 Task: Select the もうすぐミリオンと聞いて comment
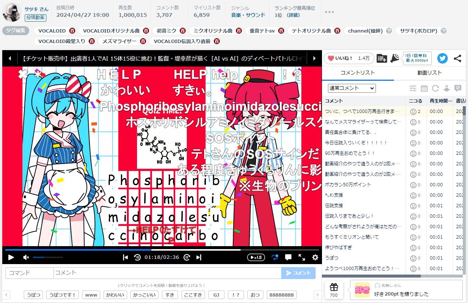(392, 237)
